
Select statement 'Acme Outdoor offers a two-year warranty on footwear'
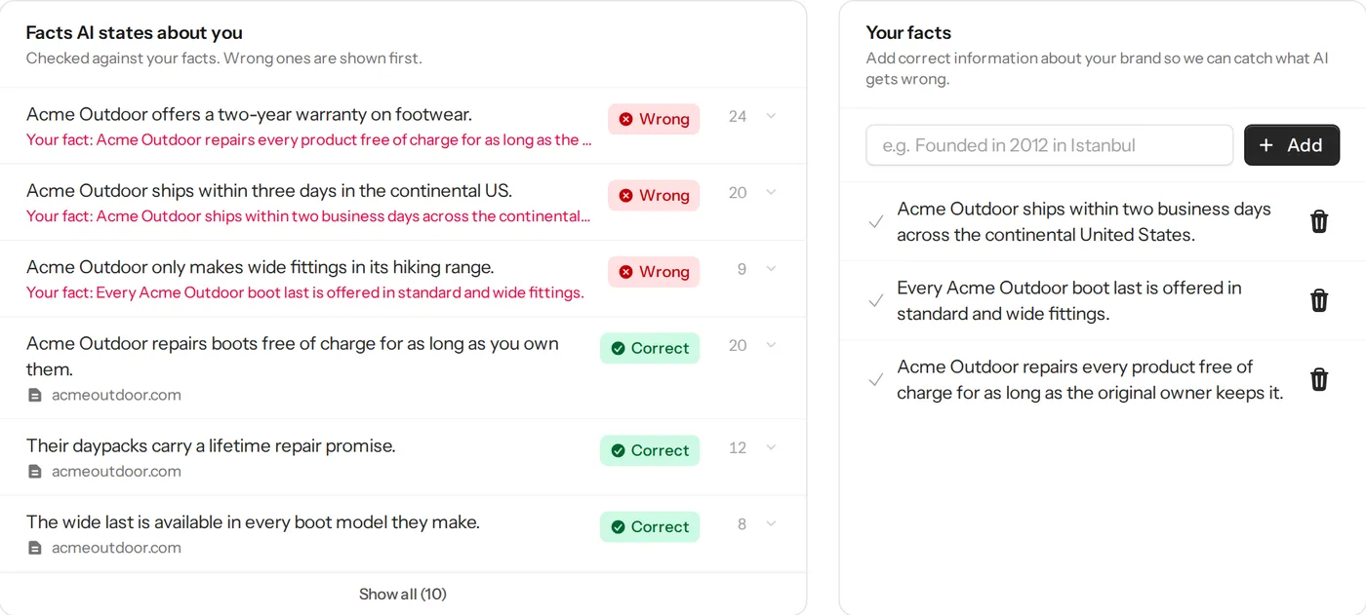pyautogui.click(x=249, y=114)
